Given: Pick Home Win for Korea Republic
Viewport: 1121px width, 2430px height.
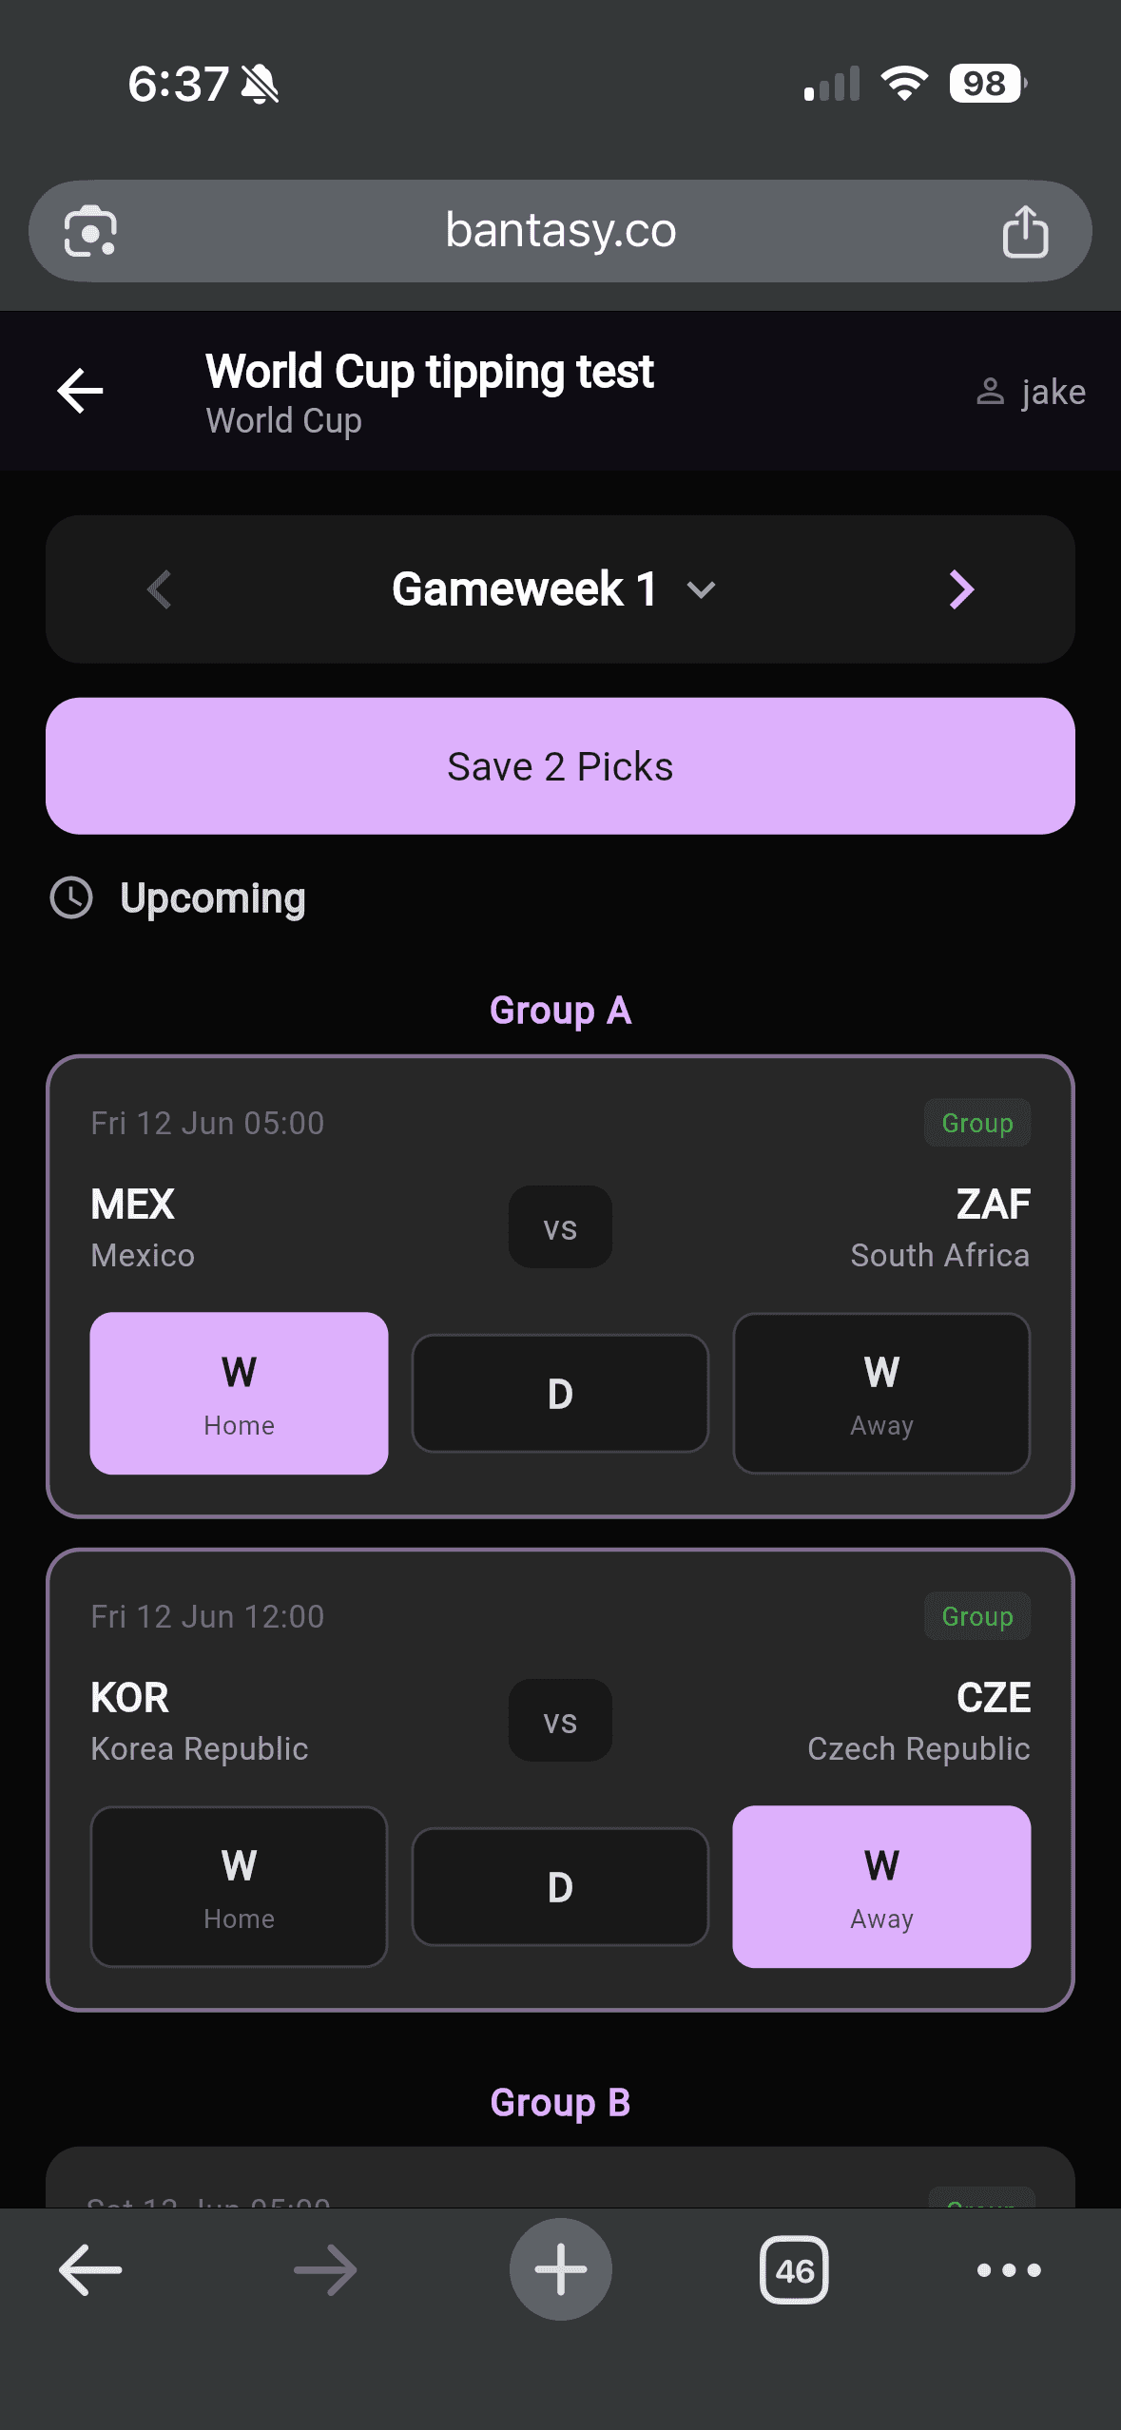Looking at the screenshot, I should click(x=239, y=1885).
